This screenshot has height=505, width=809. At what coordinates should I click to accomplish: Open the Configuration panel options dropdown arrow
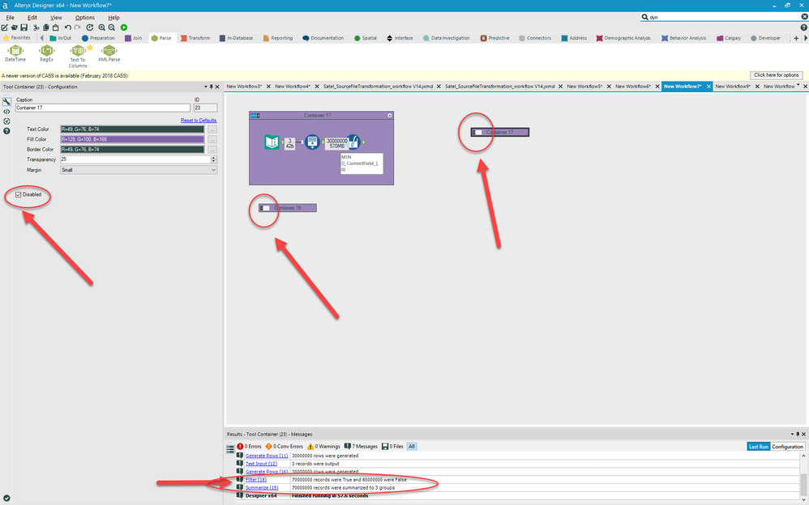[x=205, y=87]
